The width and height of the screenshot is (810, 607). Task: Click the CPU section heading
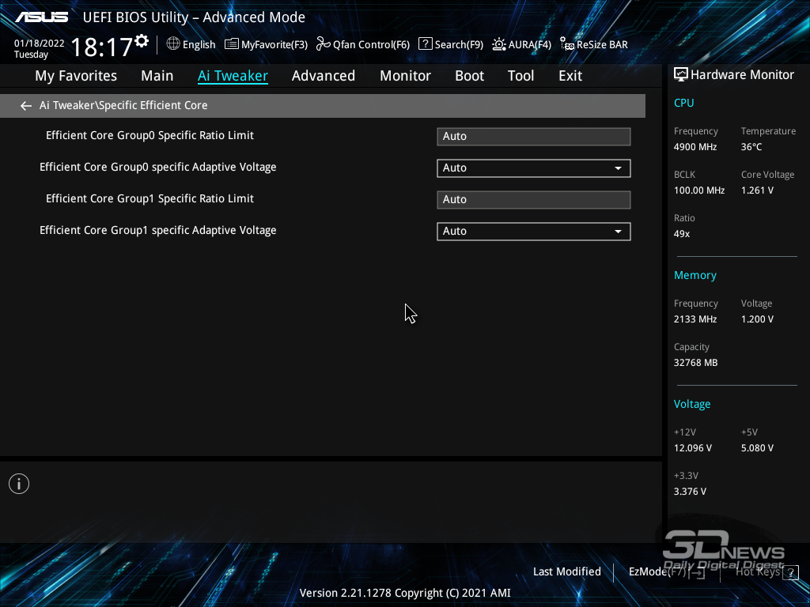pyautogui.click(x=684, y=103)
